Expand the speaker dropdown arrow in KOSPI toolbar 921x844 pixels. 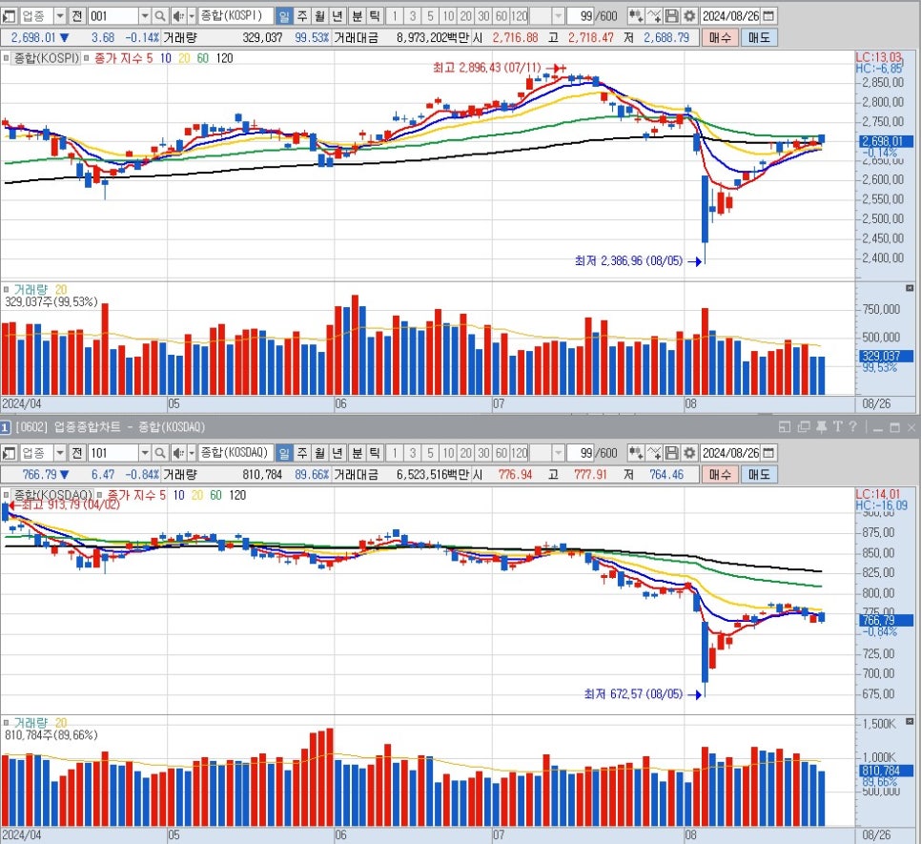(192, 16)
